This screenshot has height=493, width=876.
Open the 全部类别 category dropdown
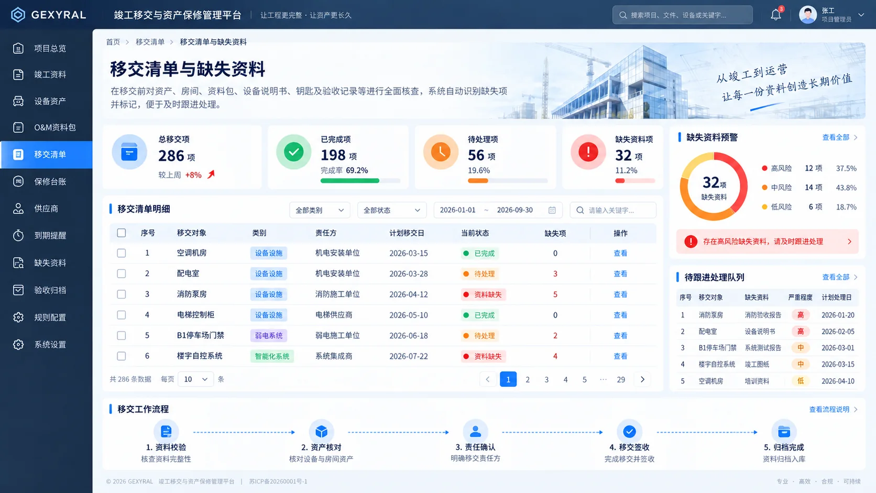click(320, 210)
